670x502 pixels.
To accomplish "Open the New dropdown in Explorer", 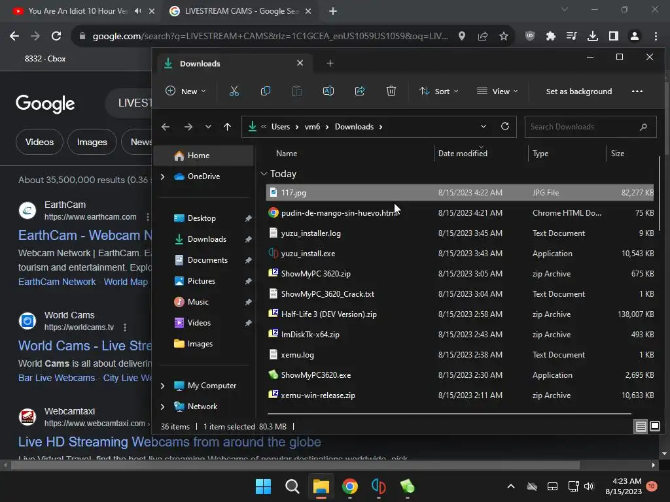I will [x=185, y=91].
